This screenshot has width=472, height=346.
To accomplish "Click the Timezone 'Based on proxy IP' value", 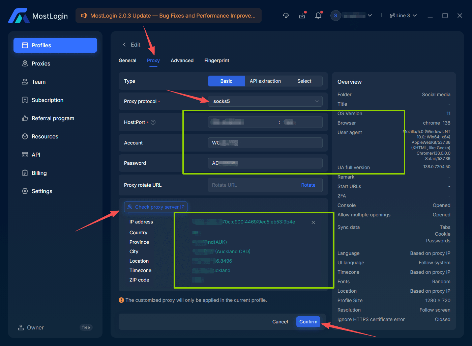I will coord(430,272).
